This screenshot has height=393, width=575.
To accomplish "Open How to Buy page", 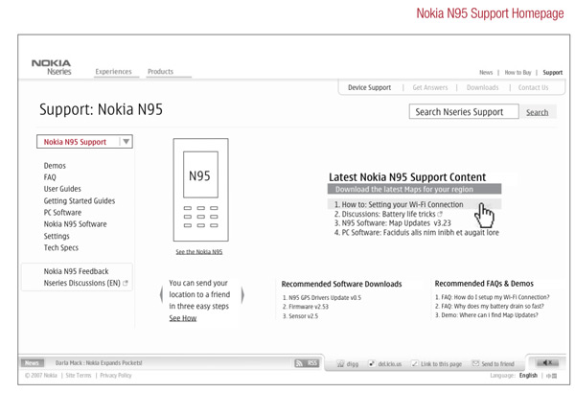I will (x=517, y=73).
